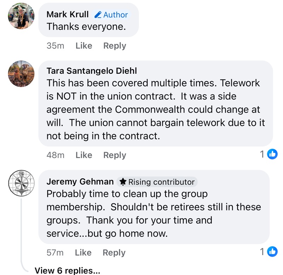This screenshot has height=275, width=283.
Task: Like Jeremy Gehman's comment
Action: click(x=83, y=253)
